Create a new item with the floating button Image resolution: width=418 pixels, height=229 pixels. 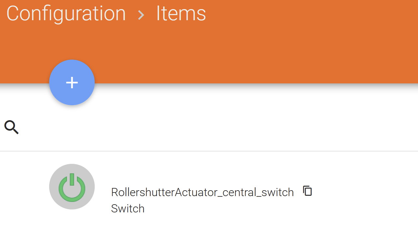[x=72, y=82]
